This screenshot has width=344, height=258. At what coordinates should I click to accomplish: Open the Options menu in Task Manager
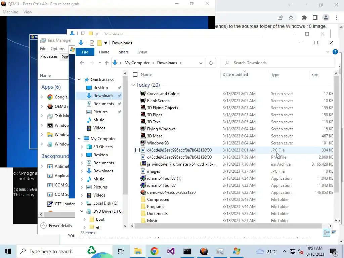click(x=58, y=49)
